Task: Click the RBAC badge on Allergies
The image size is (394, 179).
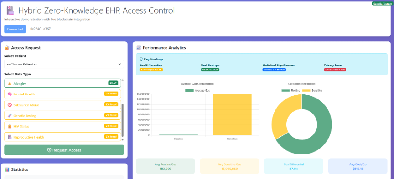Action: (x=113, y=83)
